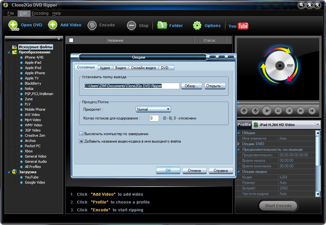Select the BlackBerry profile
This screenshot has width=326, height=225.
tap(33, 83)
